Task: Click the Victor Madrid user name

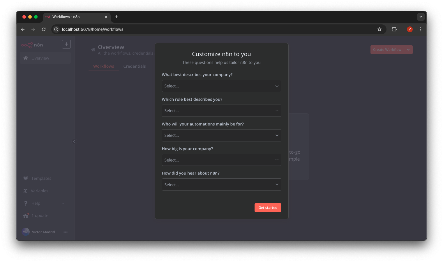Action: [43, 232]
